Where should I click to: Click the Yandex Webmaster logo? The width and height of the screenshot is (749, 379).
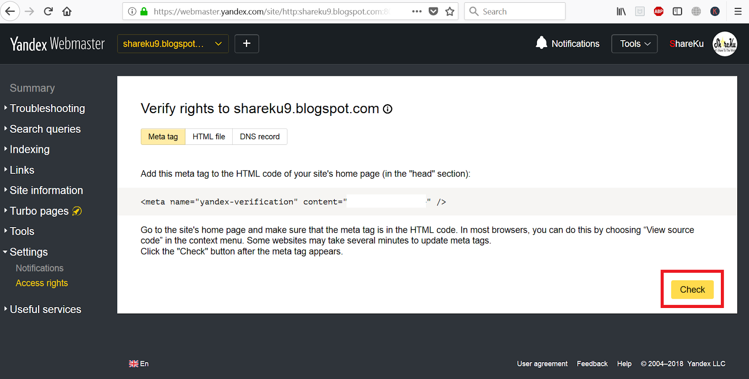coord(58,44)
